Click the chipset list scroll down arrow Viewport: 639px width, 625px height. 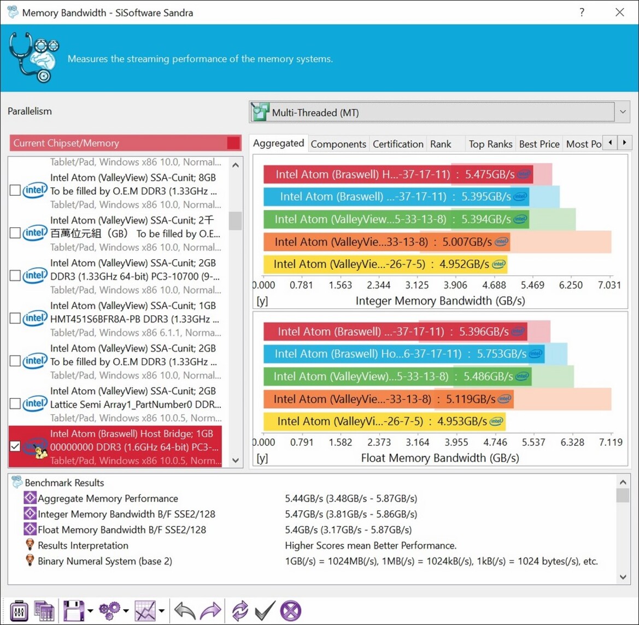[x=235, y=460]
